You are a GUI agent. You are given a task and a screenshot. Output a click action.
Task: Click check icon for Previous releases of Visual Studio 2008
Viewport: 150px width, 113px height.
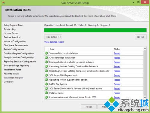point(46,97)
